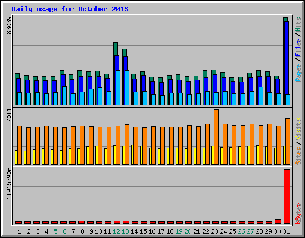Click the Sites legend label

point(298,156)
